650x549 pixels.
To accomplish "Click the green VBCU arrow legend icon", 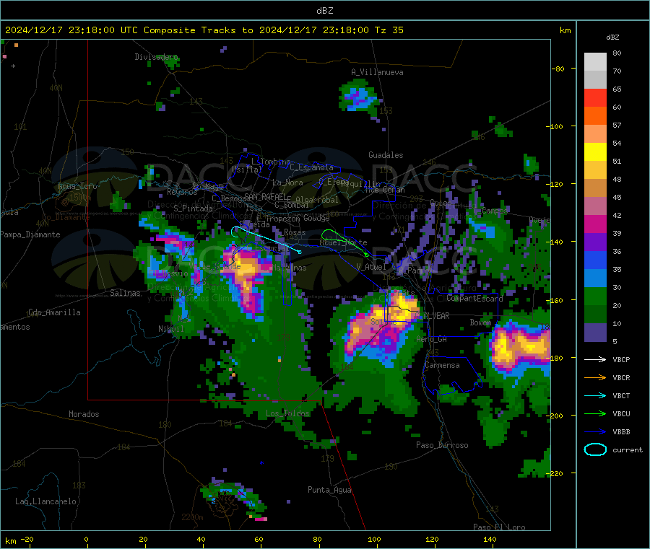I will pos(595,413).
